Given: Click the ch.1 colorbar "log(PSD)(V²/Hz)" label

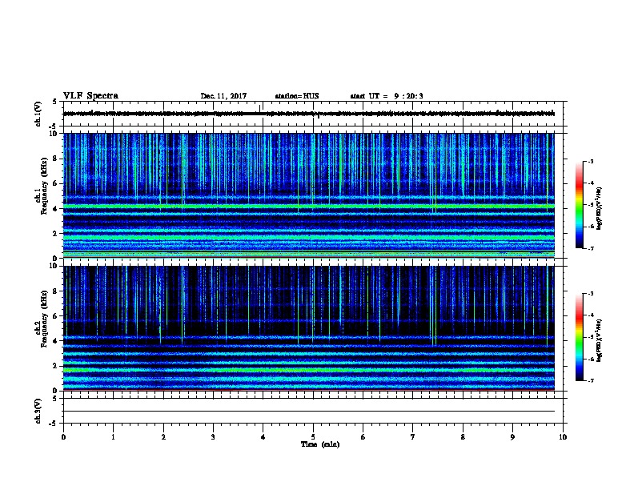Looking at the screenshot, I should point(599,208).
